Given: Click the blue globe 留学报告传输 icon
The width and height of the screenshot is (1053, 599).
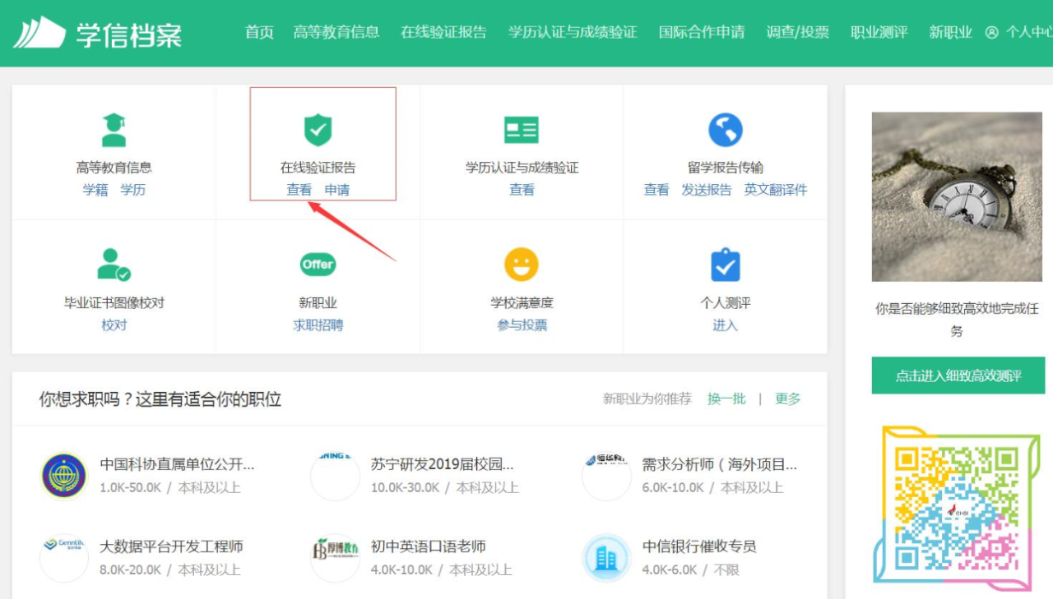Looking at the screenshot, I should (725, 131).
